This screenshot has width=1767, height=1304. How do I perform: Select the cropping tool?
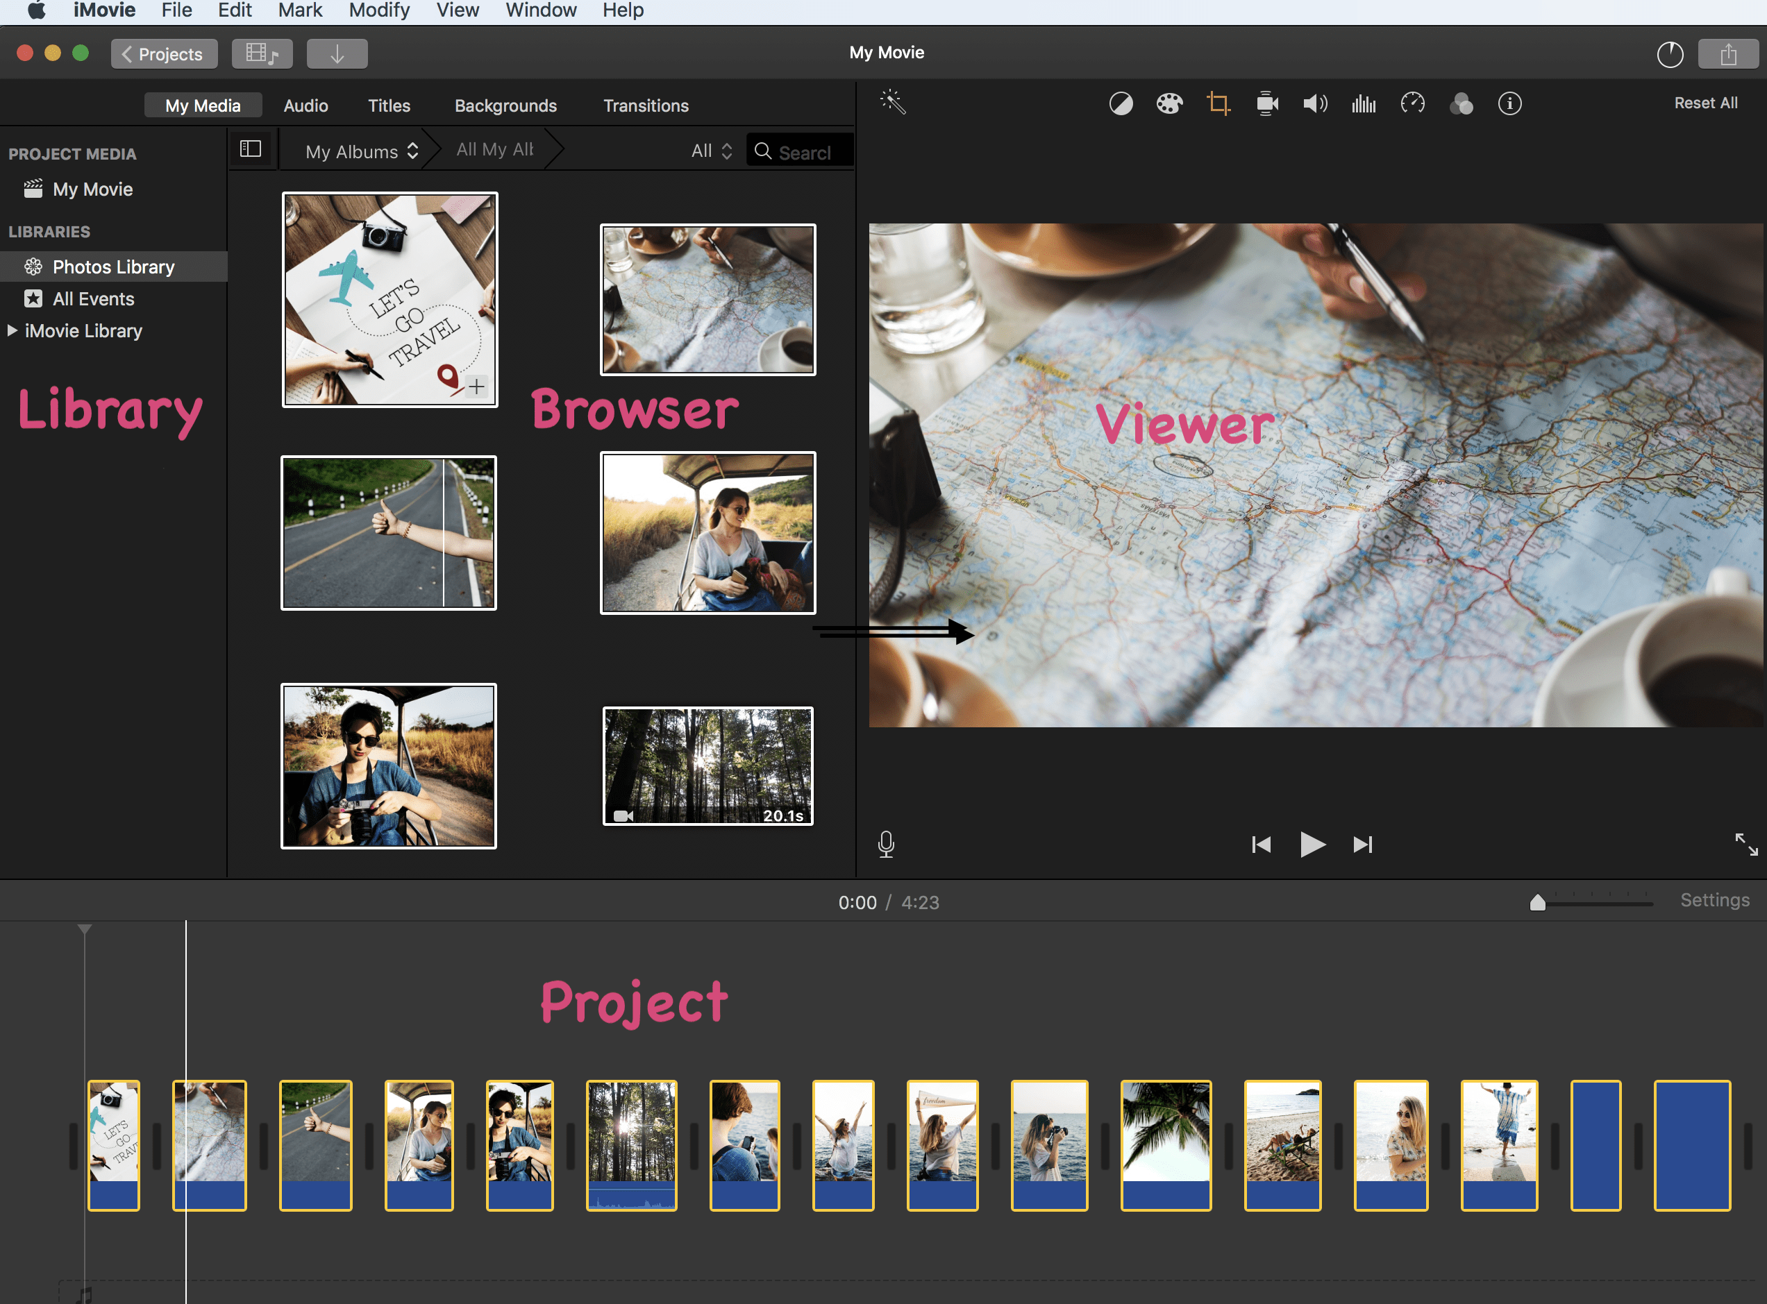coord(1219,103)
